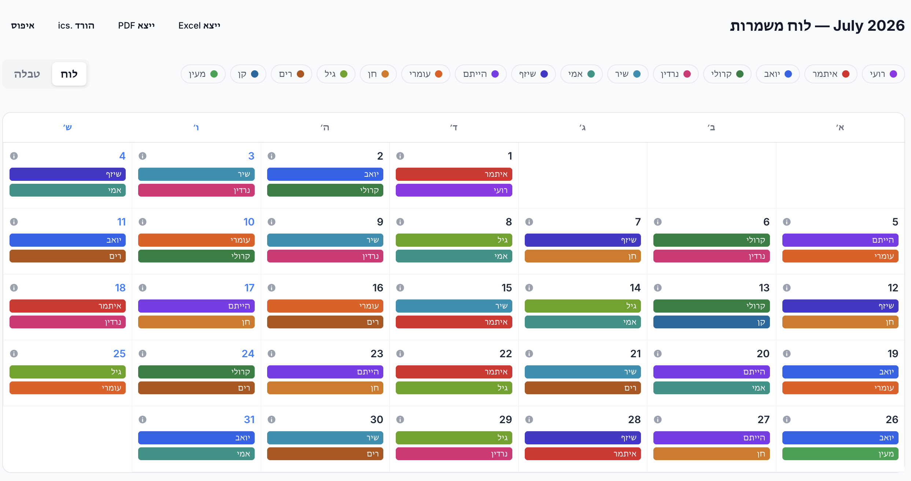Image resolution: width=911 pixels, height=481 pixels.
Task: Select the קרולי shift bar on July 2
Action: [x=325, y=190]
